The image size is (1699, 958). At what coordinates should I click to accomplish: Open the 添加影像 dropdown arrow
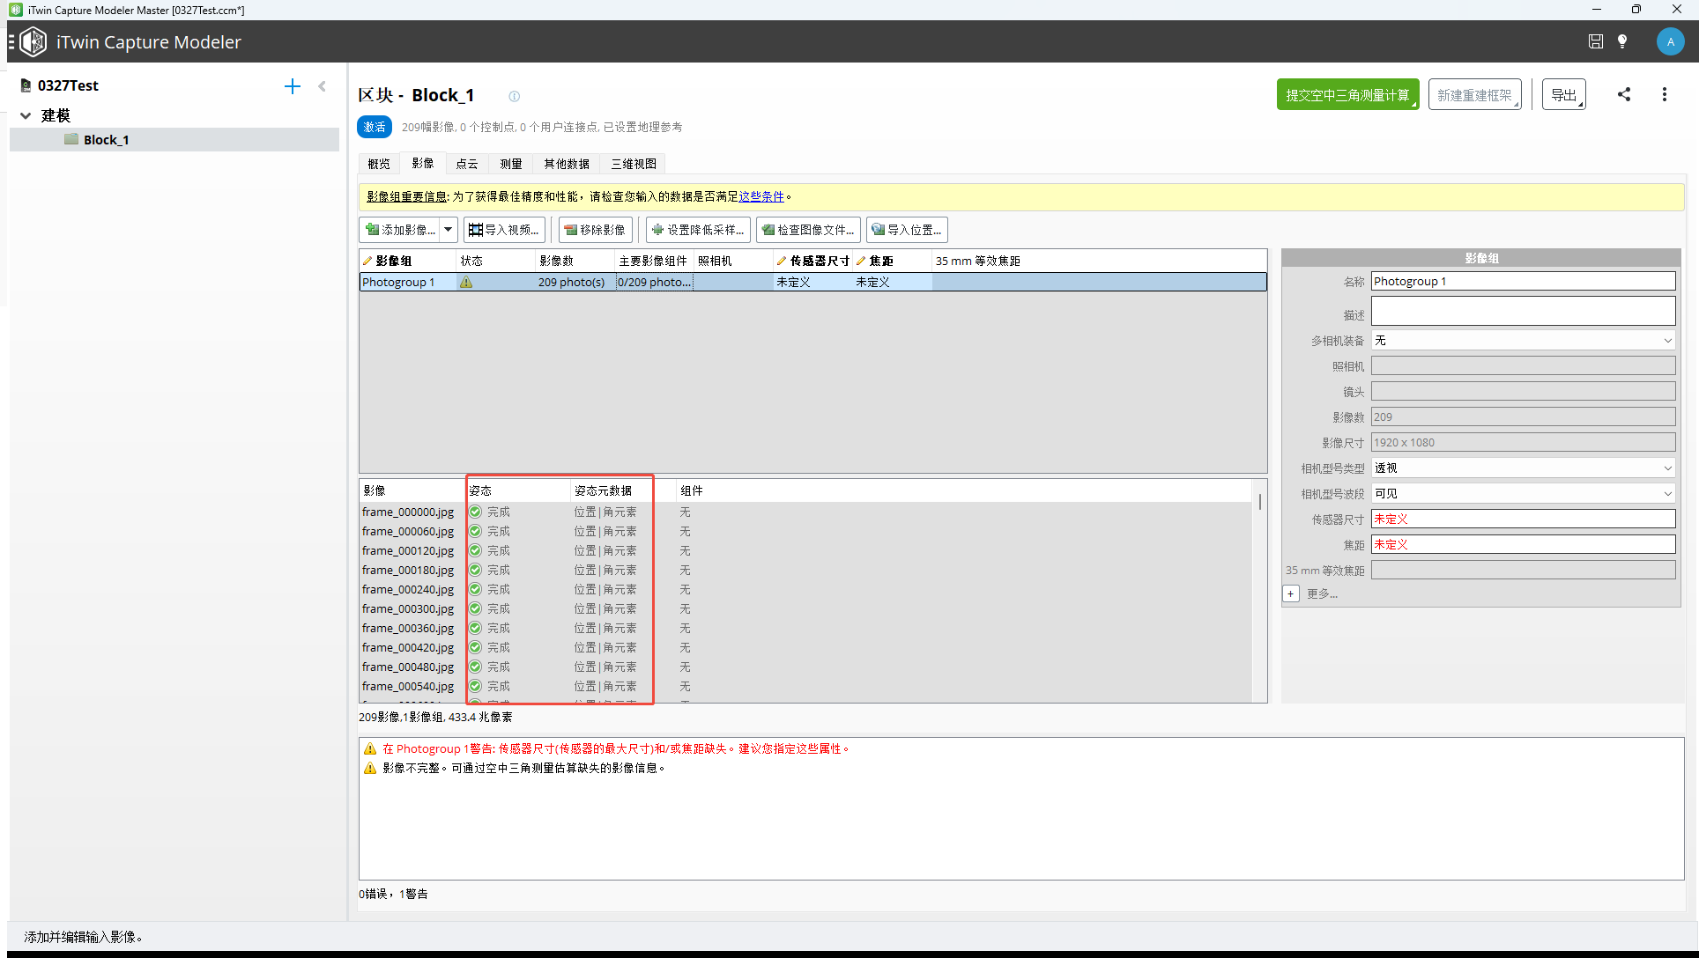pyautogui.click(x=449, y=230)
